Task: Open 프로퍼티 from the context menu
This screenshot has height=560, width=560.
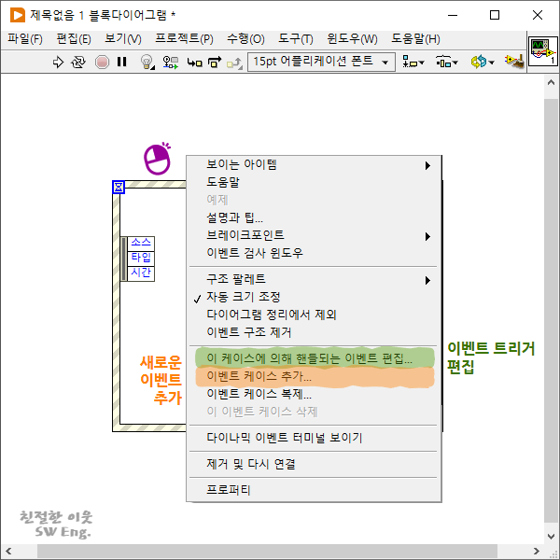Action: (314, 490)
